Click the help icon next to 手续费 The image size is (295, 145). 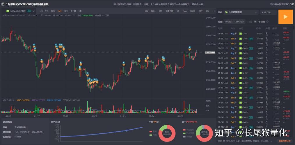[x=267, y=22]
